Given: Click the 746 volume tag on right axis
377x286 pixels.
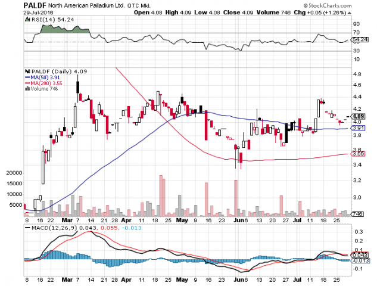Looking at the screenshot, I should click(358, 214).
